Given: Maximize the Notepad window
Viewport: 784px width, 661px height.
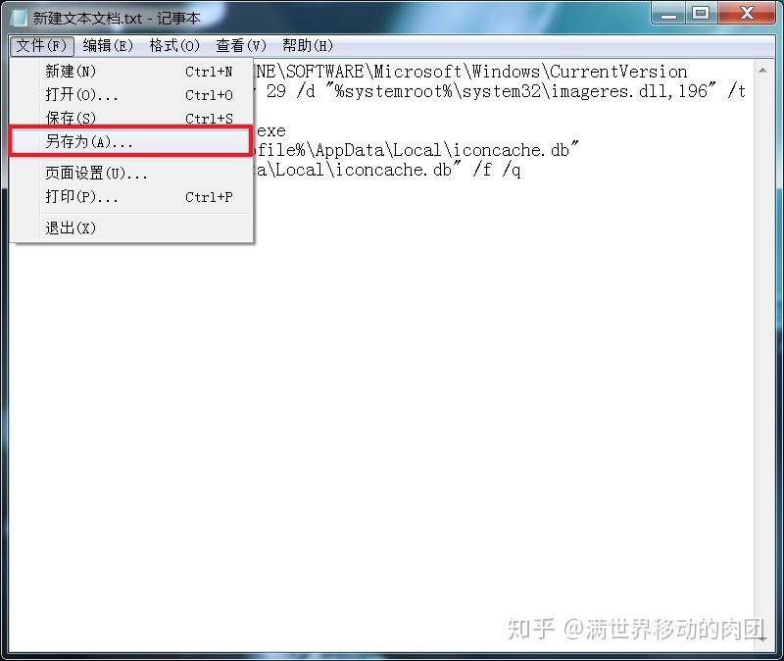Looking at the screenshot, I should pyautogui.click(x=701, y=13).
